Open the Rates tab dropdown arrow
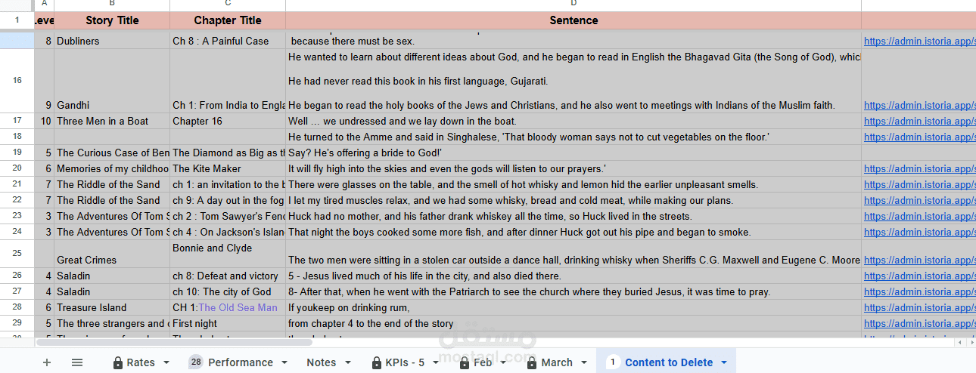Screen dimensions: 976x373 tap(166, 362)
